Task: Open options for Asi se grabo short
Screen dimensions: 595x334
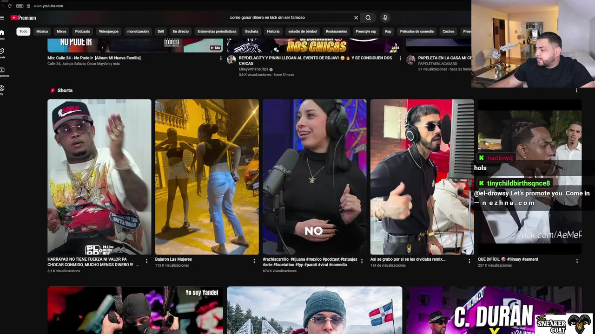Action: tap(469, 261)
